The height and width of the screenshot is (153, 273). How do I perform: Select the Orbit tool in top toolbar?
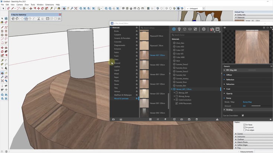[64, 8]
